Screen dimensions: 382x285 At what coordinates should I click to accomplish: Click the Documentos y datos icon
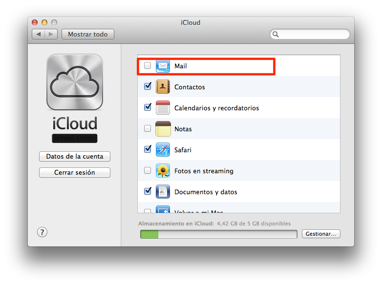click(163, 191)
